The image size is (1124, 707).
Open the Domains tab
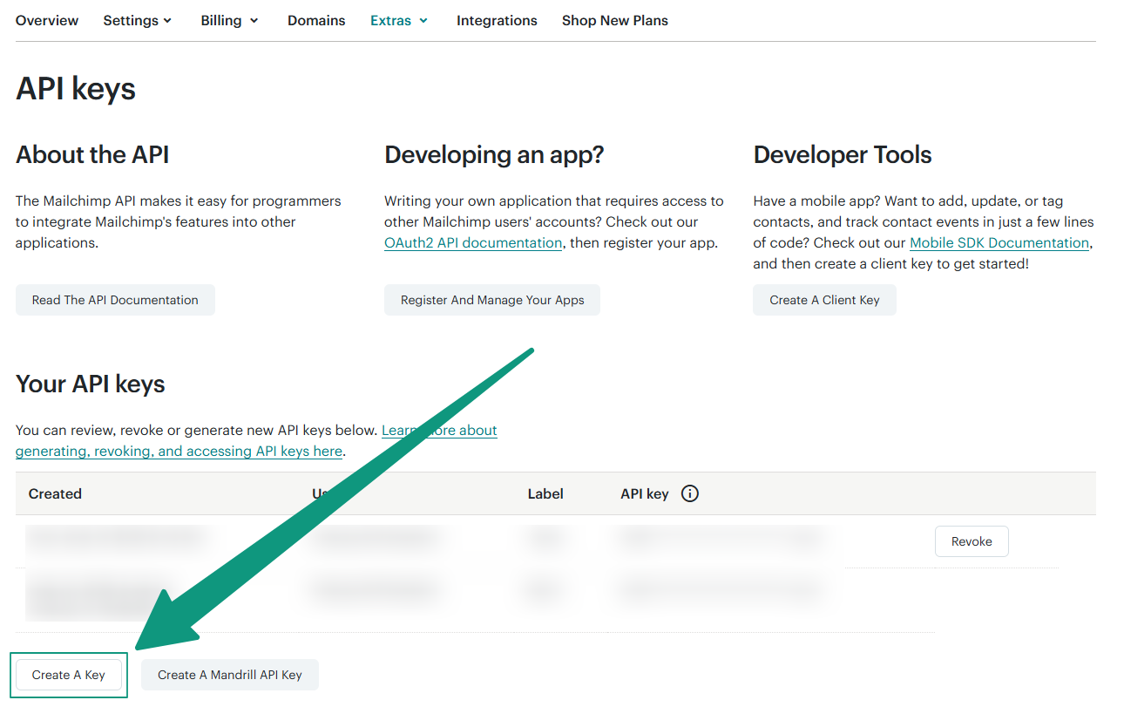point(316,20)
